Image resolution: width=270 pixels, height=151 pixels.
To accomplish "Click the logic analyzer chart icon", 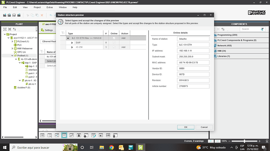I will (72, 135).
